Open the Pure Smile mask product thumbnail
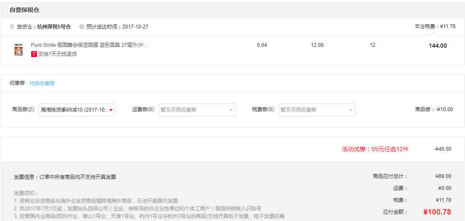Viewport: 465px width, 221px height. (18, 49)
